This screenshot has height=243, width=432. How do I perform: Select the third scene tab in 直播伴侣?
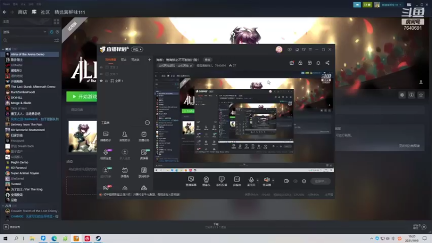(136, 59)
